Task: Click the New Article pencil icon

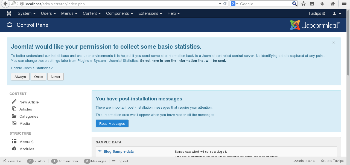Action: tap(14, 102)
